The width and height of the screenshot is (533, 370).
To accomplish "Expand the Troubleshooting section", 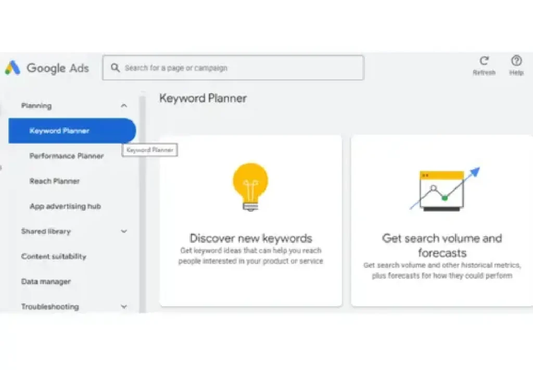I will click(124, 307).
